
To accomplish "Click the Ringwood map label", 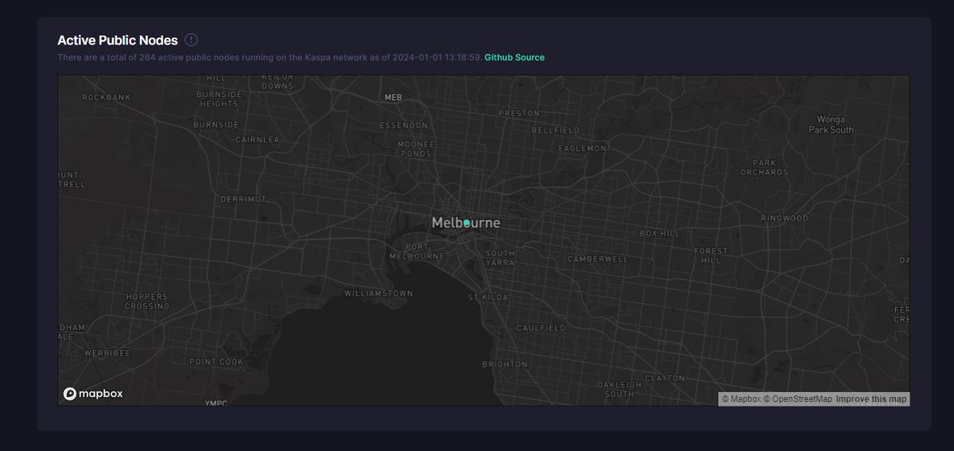I will [x=784, y=218].
